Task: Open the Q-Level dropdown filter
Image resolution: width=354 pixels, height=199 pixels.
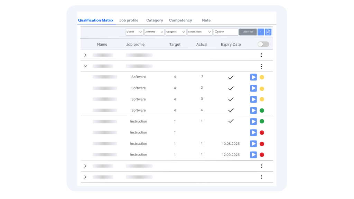Action: [134, 32]
